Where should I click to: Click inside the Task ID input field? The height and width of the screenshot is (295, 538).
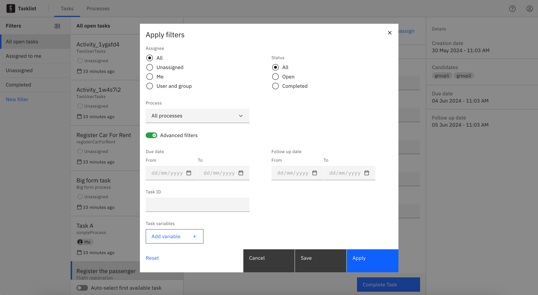click(197, 204)
